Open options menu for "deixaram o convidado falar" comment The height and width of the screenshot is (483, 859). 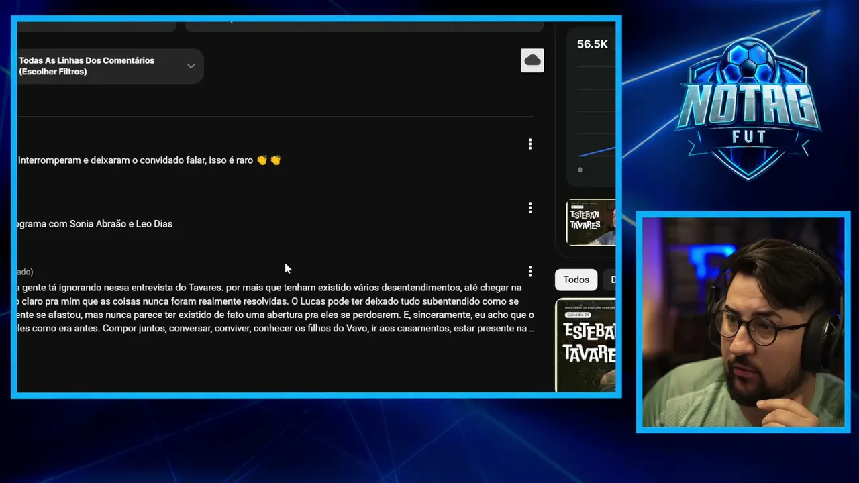tap(530, 144)
